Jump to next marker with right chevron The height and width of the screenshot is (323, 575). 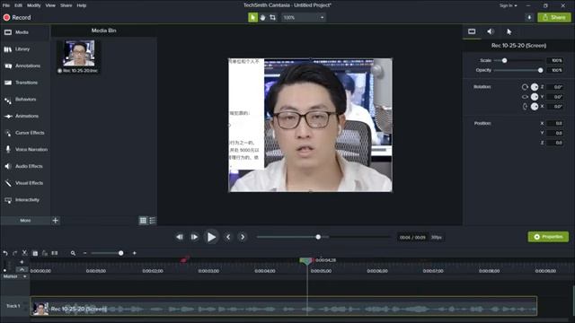click(x=243, y=237)
